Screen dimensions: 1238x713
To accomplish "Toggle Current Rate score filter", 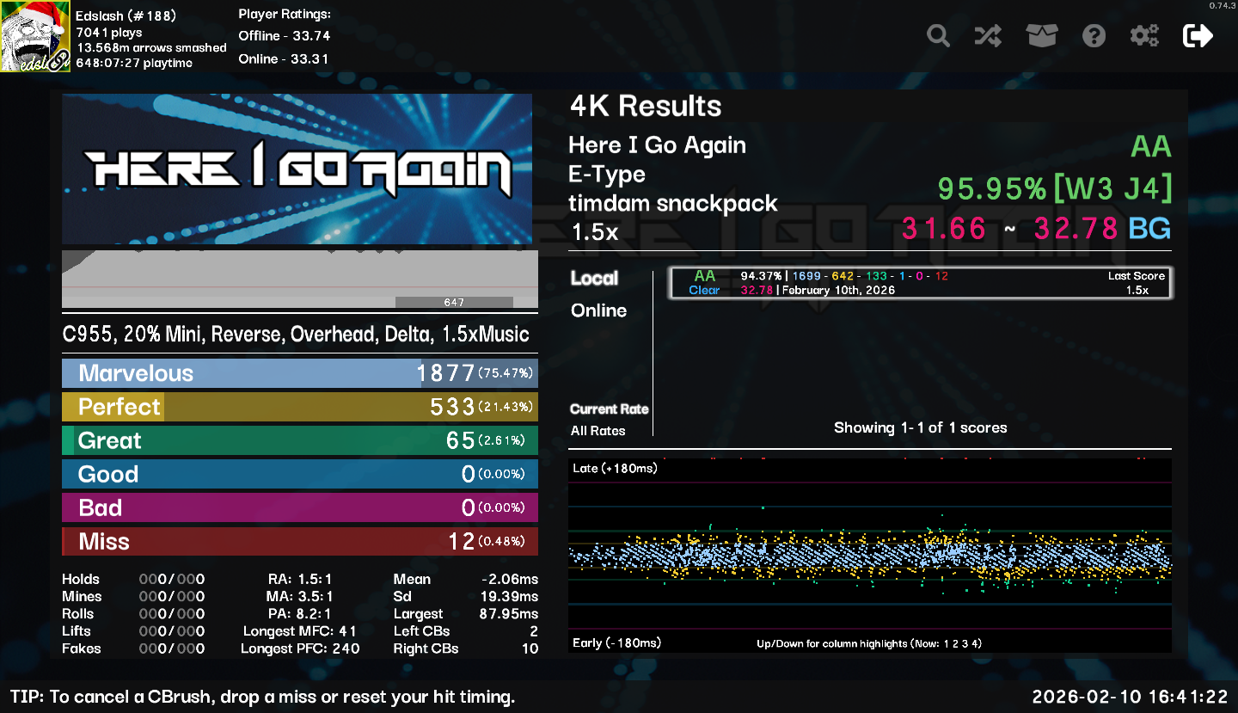I will [609, 409].
